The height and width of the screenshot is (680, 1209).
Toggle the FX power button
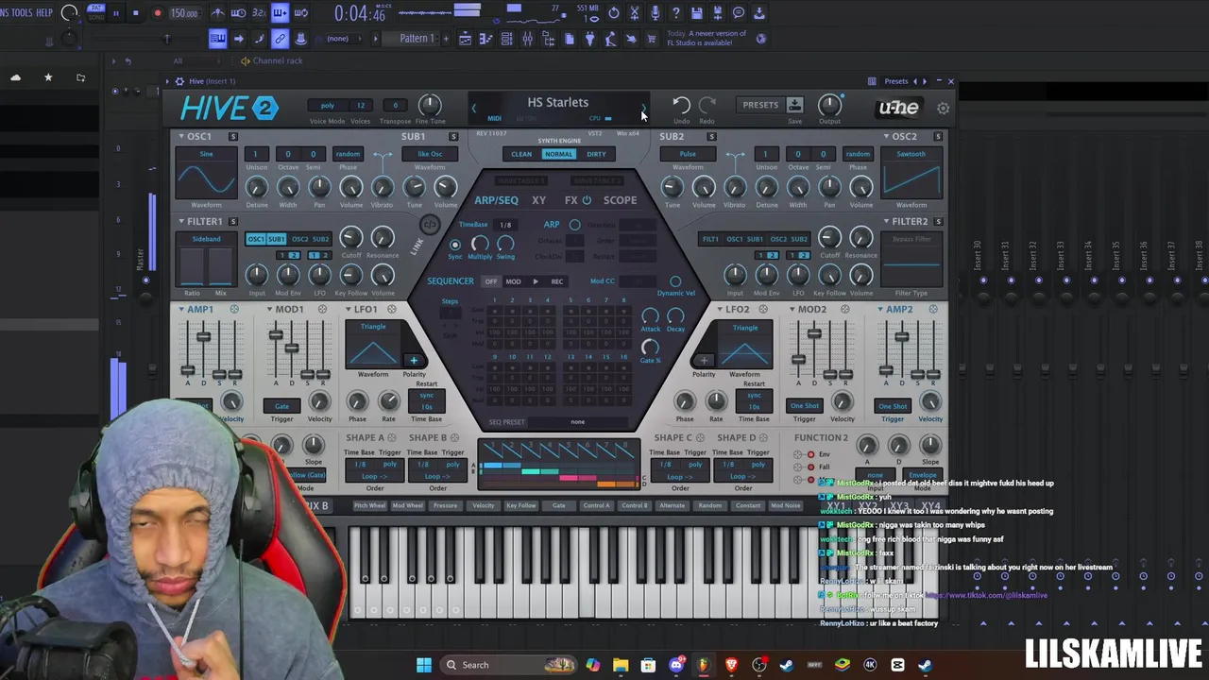[x=587, y=200]
